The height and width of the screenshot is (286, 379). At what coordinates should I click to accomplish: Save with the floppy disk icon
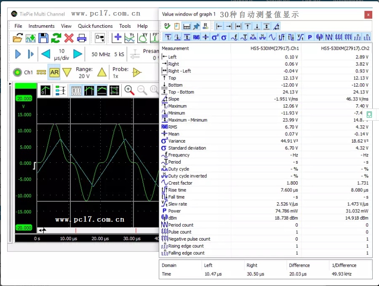click(x=43, y=38)
